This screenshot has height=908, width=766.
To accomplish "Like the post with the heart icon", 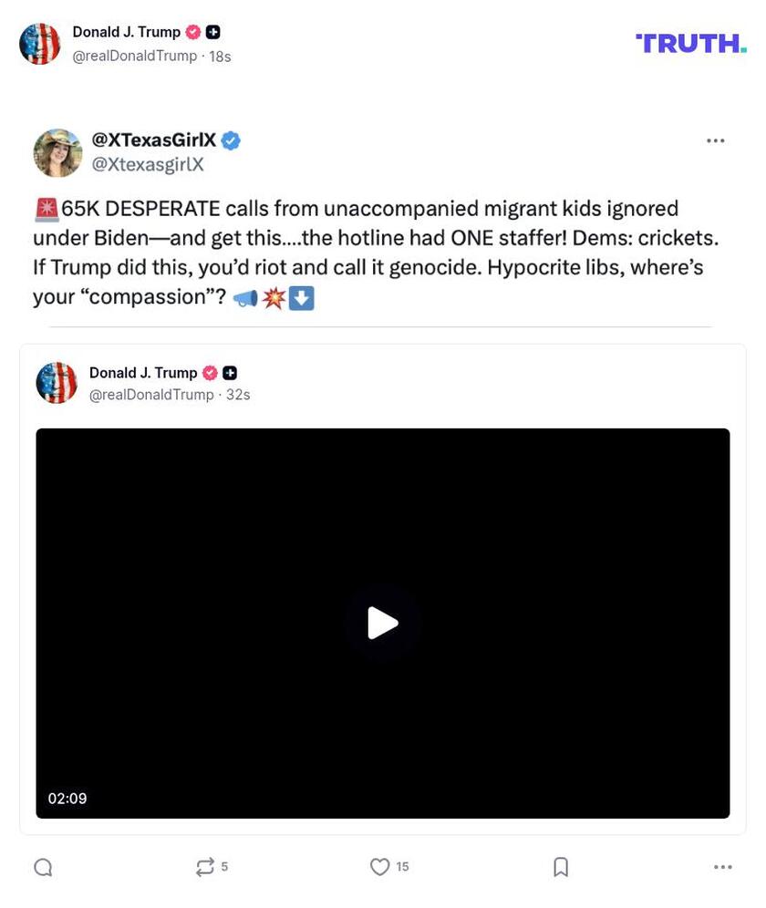I will point(379,866).
